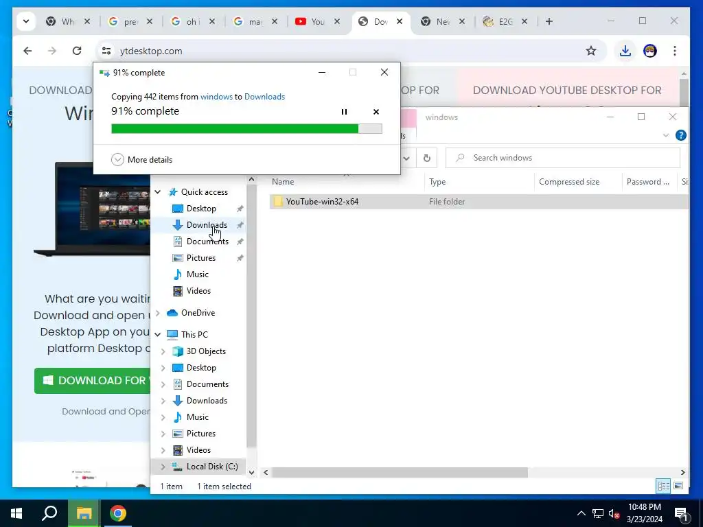Open Desktop under Quick access
This screenshot has width=703, height=527.
201,209
